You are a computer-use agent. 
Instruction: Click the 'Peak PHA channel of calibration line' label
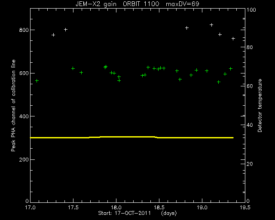click(13, 105)
